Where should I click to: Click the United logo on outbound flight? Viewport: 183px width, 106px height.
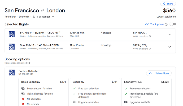[x=12, y=34]
